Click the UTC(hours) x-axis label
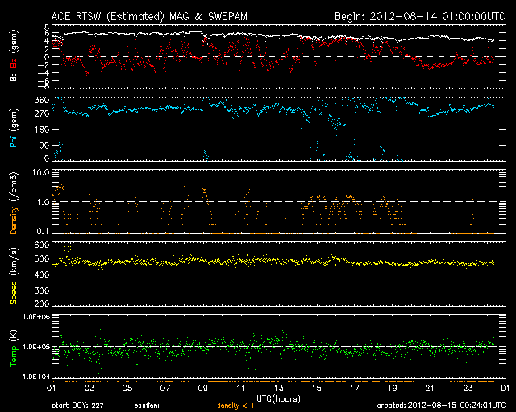Viewport: 516px width, 412px height. [x=277, y=398]
